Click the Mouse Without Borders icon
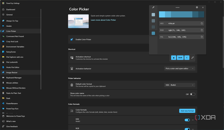 tap(3, 88)
